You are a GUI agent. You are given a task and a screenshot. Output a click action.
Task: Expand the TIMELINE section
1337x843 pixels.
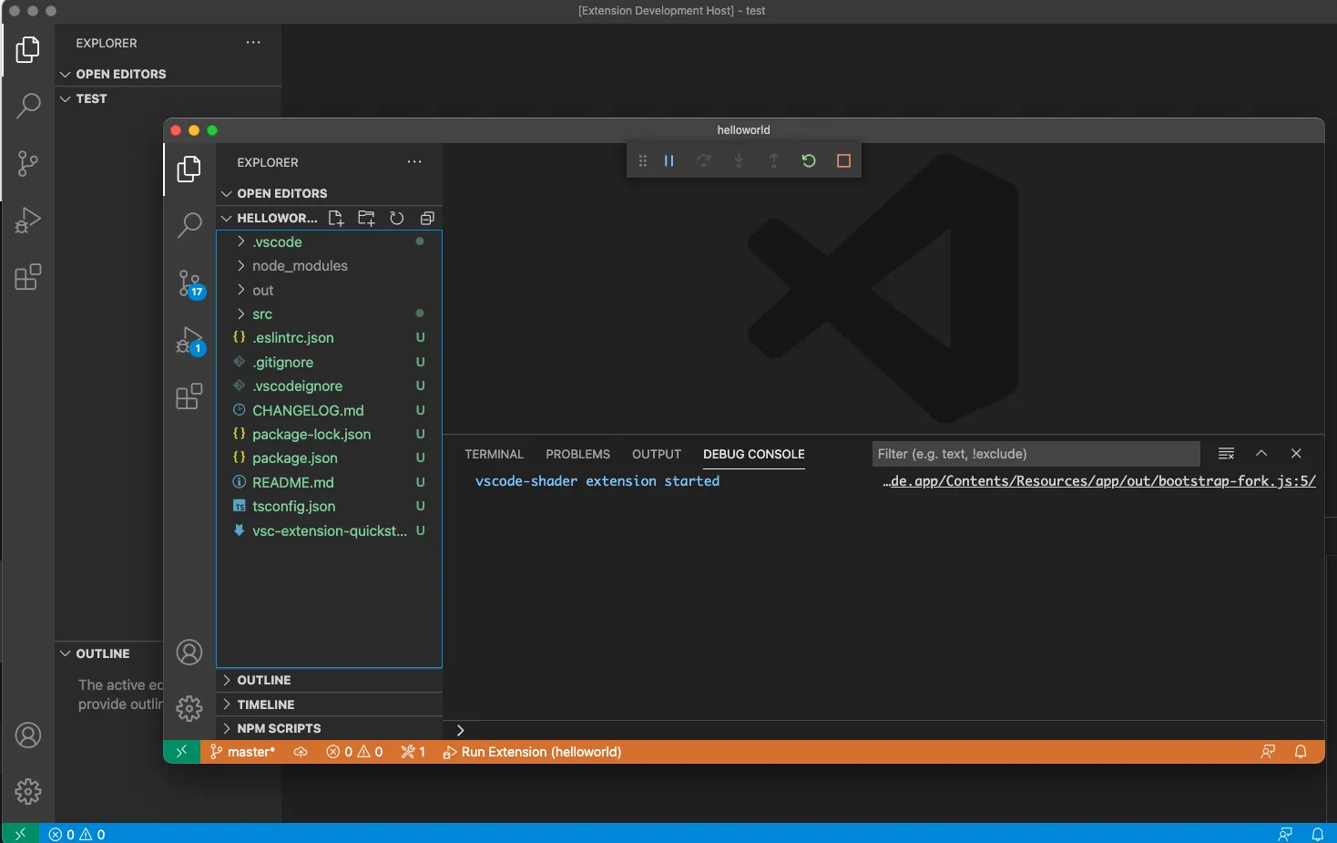pos(265,704)
